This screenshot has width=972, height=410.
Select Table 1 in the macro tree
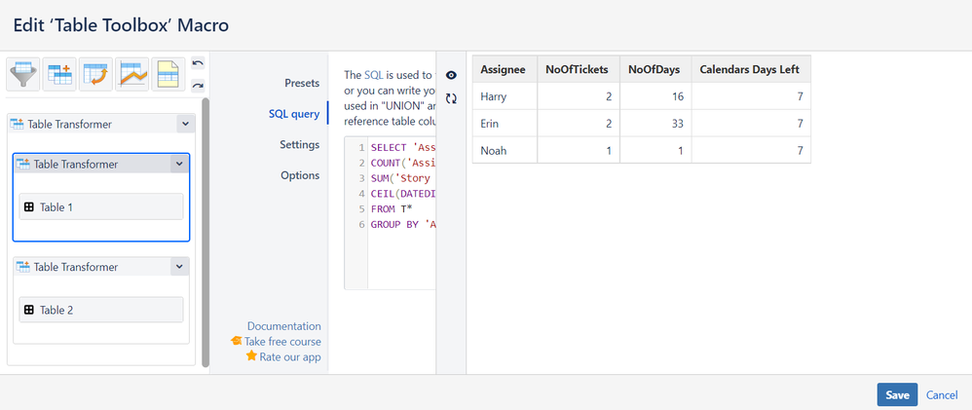tap(101, 206)
